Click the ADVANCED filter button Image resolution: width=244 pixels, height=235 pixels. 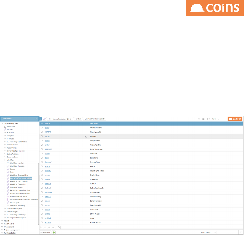point(45,232)
